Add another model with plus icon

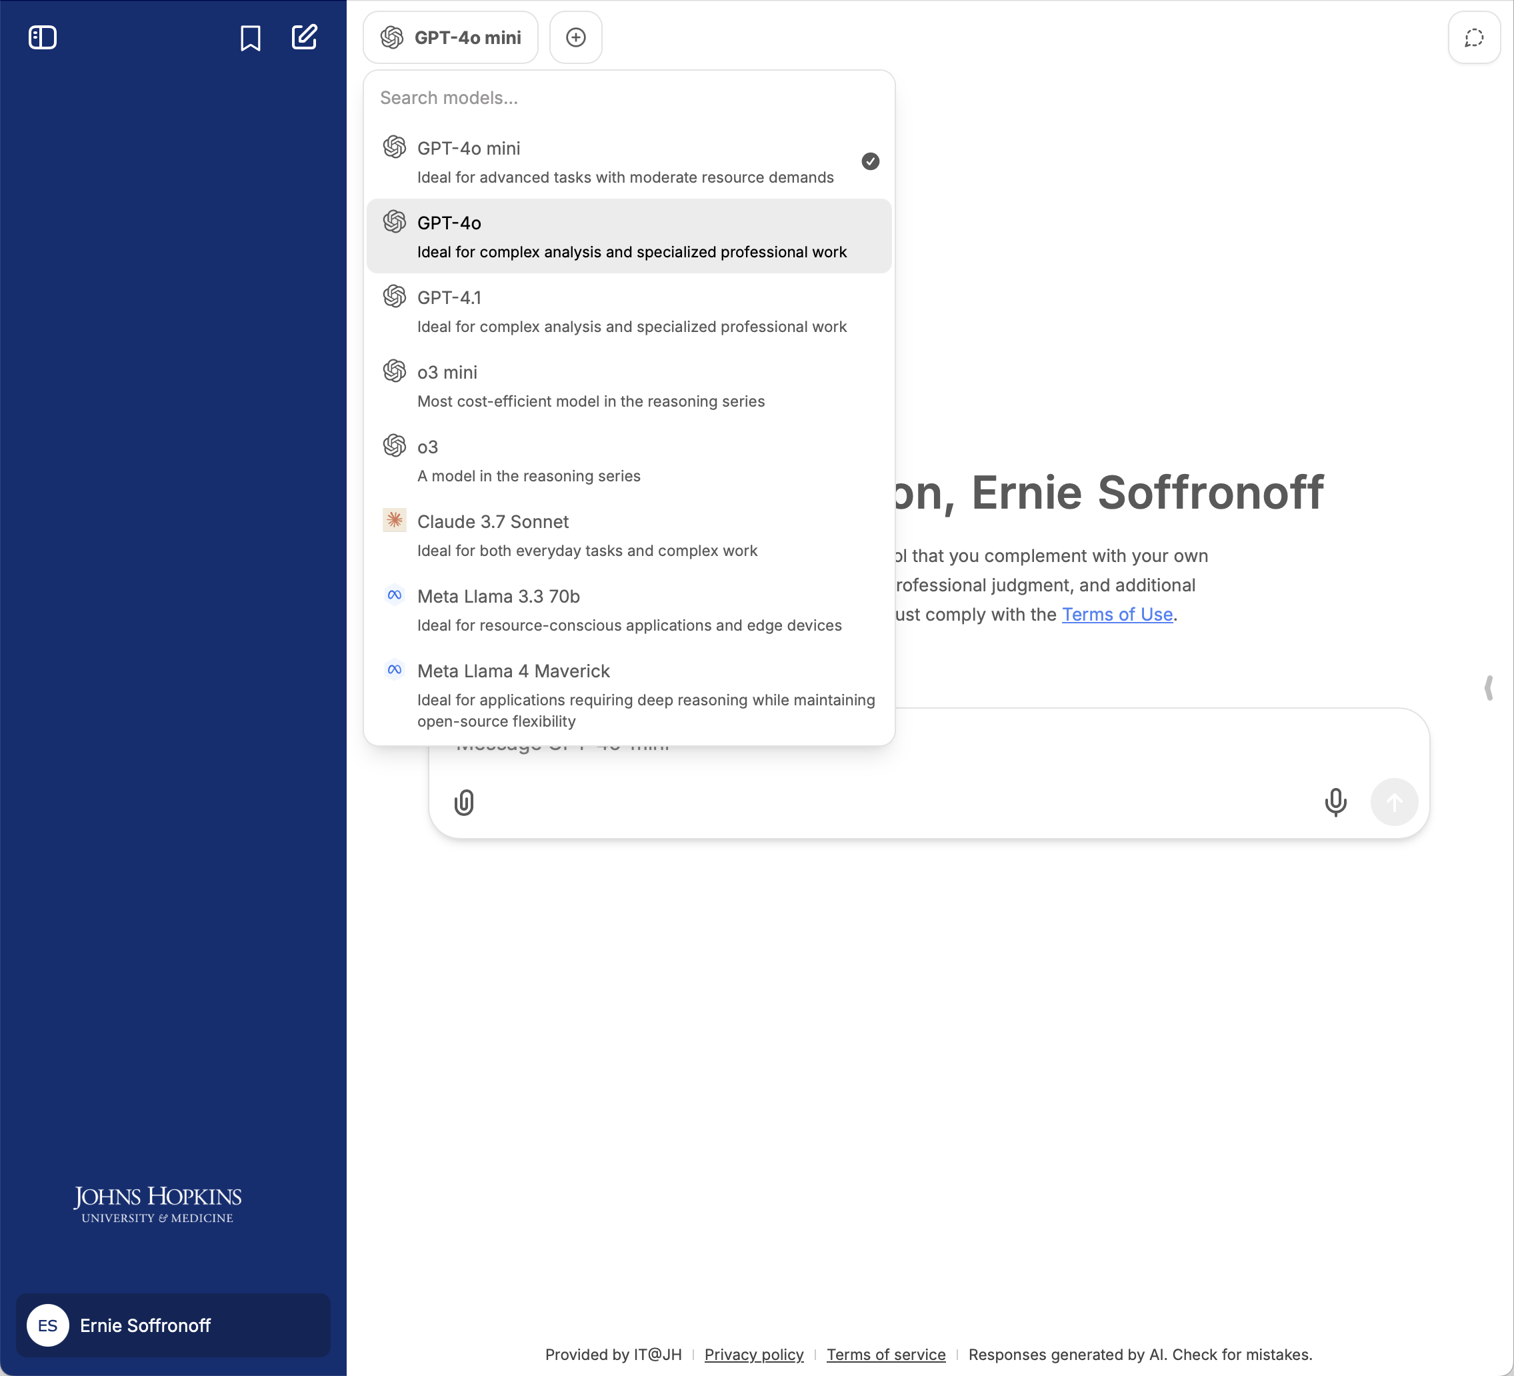coord(576,37)
